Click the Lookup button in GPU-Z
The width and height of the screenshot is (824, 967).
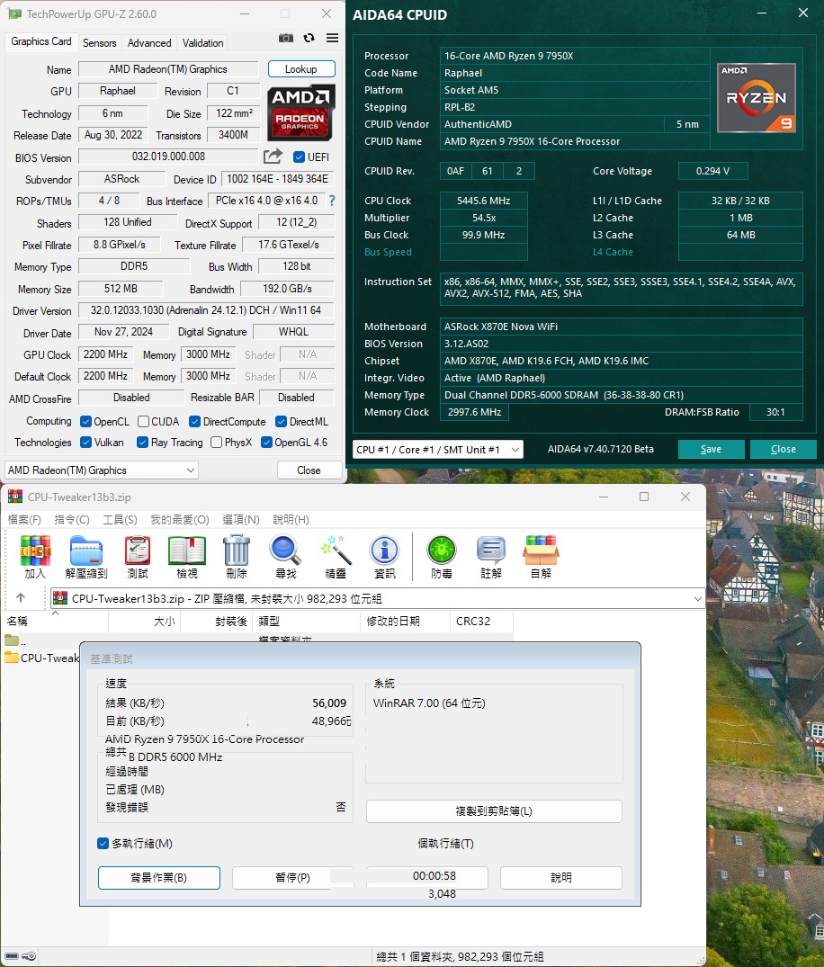click(x=301, y=69)
